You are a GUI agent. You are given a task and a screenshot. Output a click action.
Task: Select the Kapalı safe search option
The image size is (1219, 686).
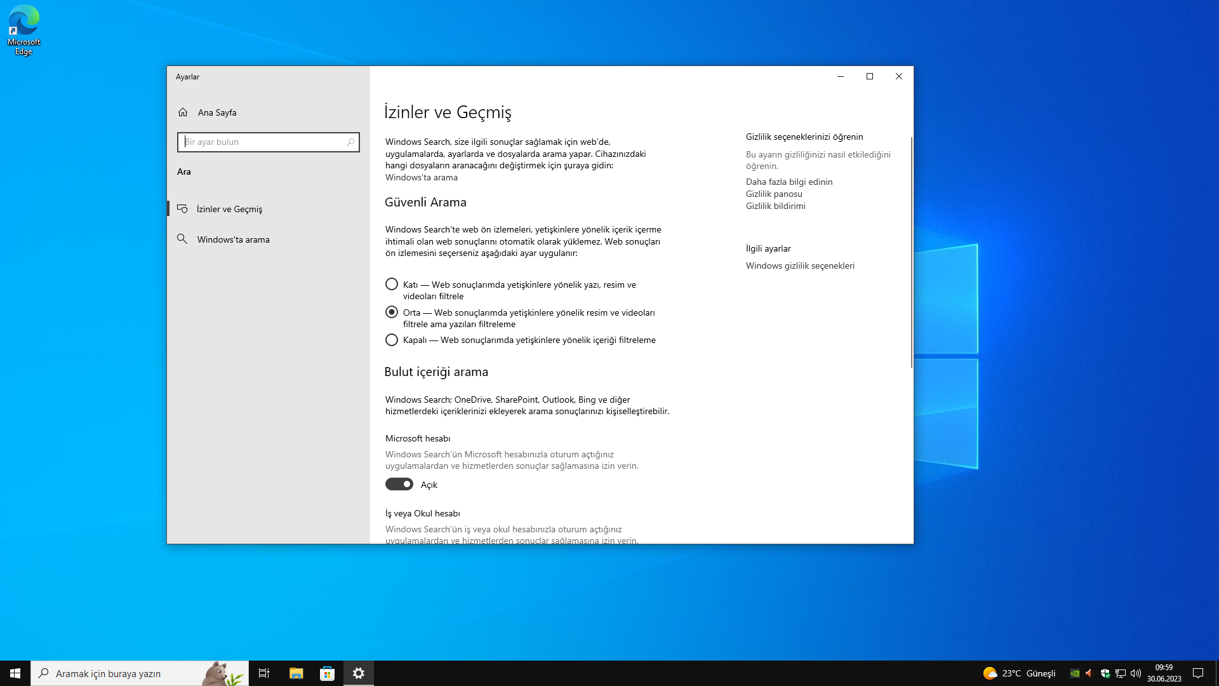click(392, 340)
